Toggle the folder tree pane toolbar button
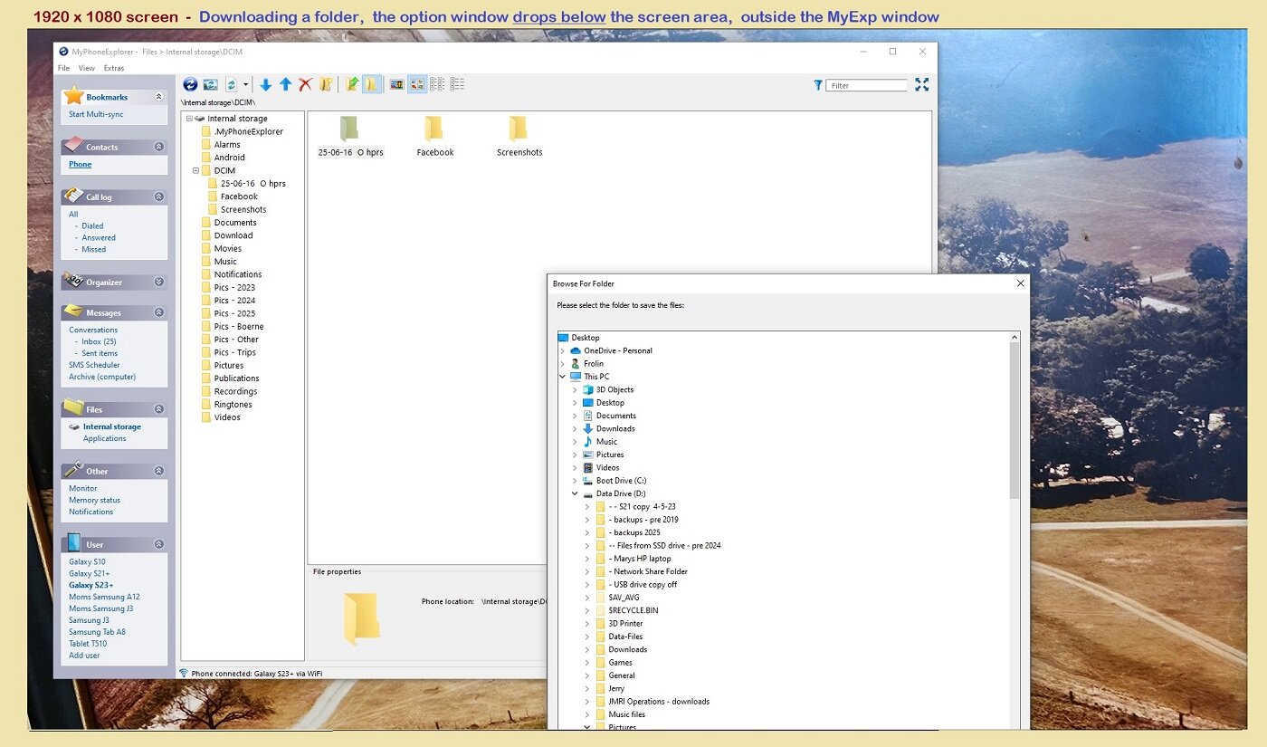The image size is (1267, 747). pyautogui.click(x=371, y=84)
